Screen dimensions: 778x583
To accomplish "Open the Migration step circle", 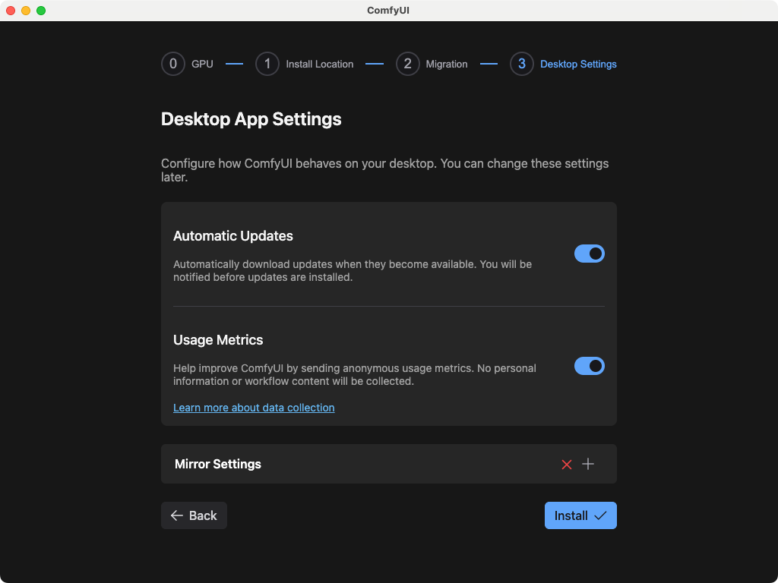I will [x=408, y=64].
